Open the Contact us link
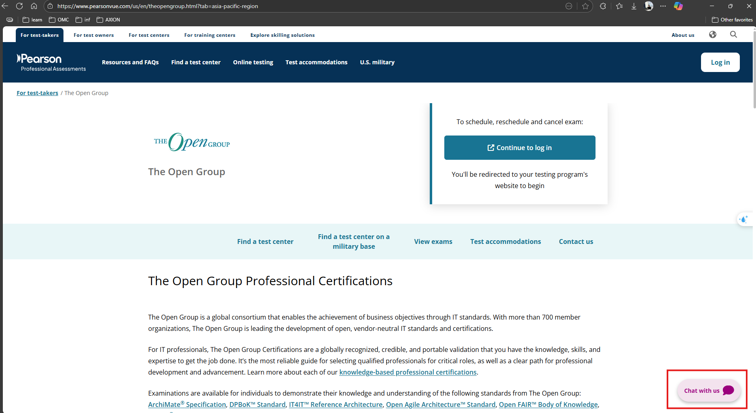The height and width of the screenshot is (413, 756). click(x=576, y=241)
